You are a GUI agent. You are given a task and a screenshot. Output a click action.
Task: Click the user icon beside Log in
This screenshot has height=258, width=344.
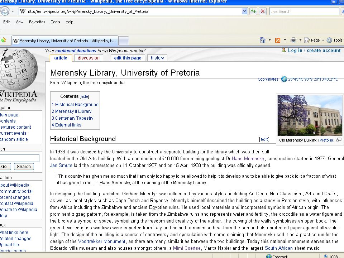tap(283, 50)
